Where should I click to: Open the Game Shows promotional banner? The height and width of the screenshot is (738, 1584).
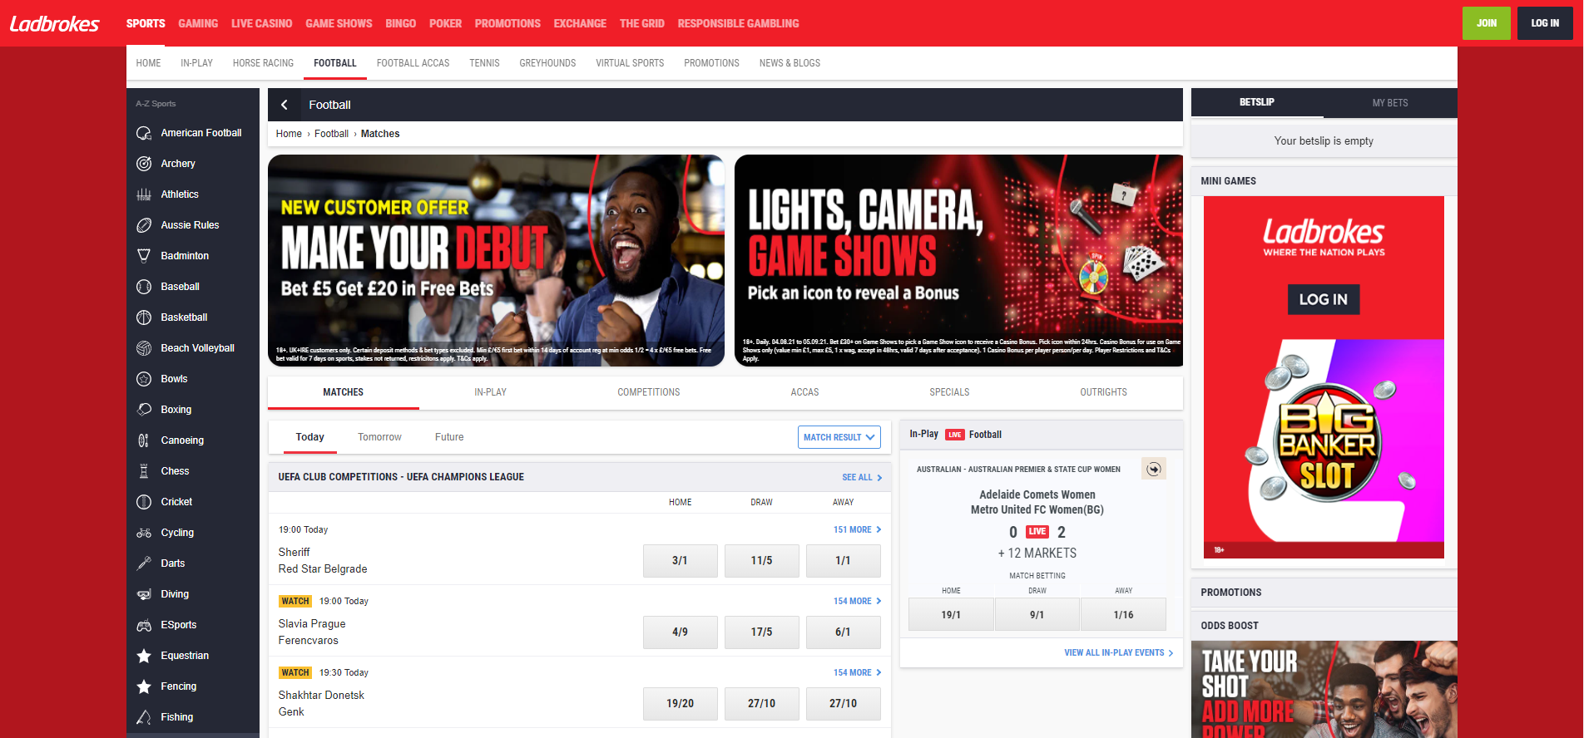coord(958,261)
